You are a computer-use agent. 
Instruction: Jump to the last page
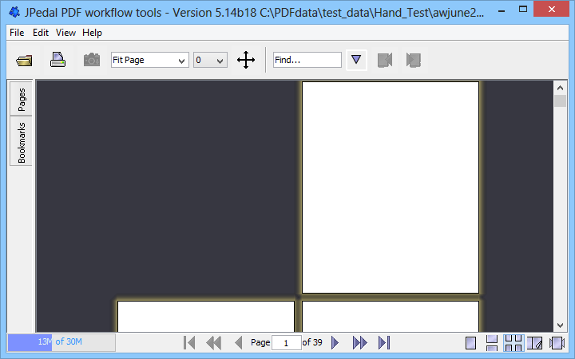pos(384,342)
